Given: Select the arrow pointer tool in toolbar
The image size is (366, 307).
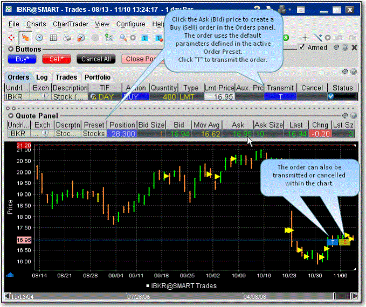Looking at the screenshot, I should 25,37.
